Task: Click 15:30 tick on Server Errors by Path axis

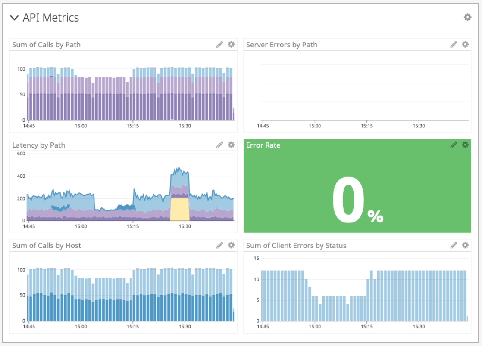Action: 419,126
